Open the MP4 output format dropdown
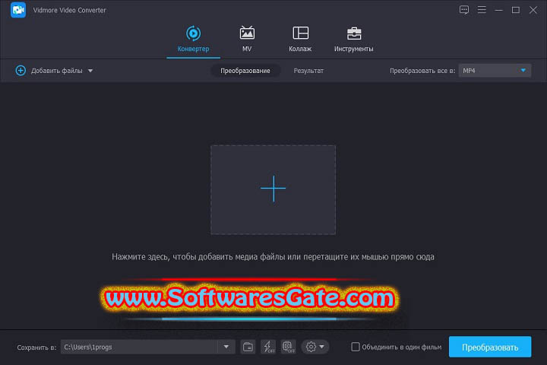 (495, 71)
